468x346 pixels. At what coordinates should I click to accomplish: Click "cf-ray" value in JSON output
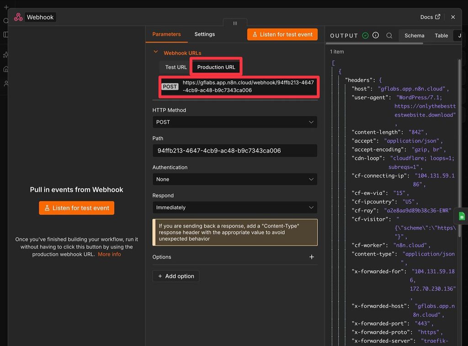click(418, 210)
